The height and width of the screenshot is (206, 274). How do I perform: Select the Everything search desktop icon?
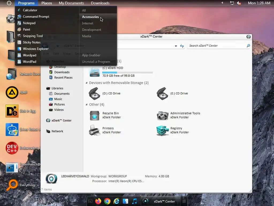12,185
